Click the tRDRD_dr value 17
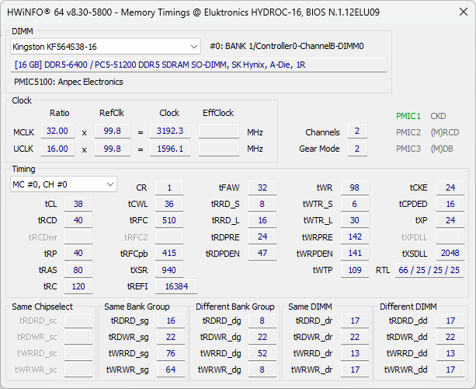476x389 pixels. coord(355,321)
